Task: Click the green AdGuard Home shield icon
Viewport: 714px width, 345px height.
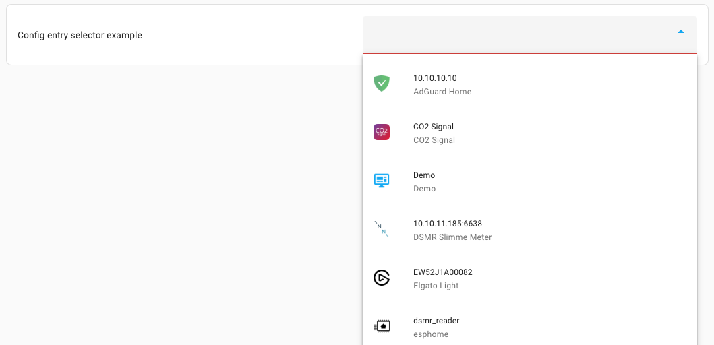Action: pos(382,84)
